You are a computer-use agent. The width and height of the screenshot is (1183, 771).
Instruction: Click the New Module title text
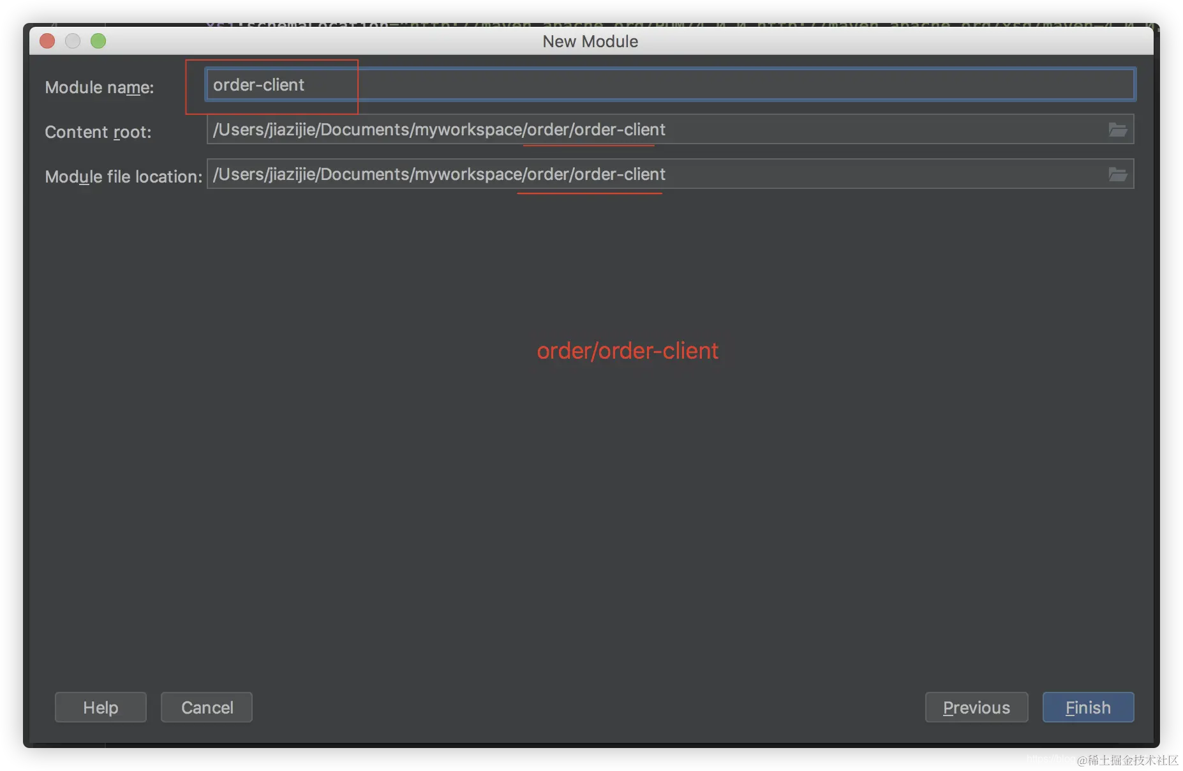590,41
